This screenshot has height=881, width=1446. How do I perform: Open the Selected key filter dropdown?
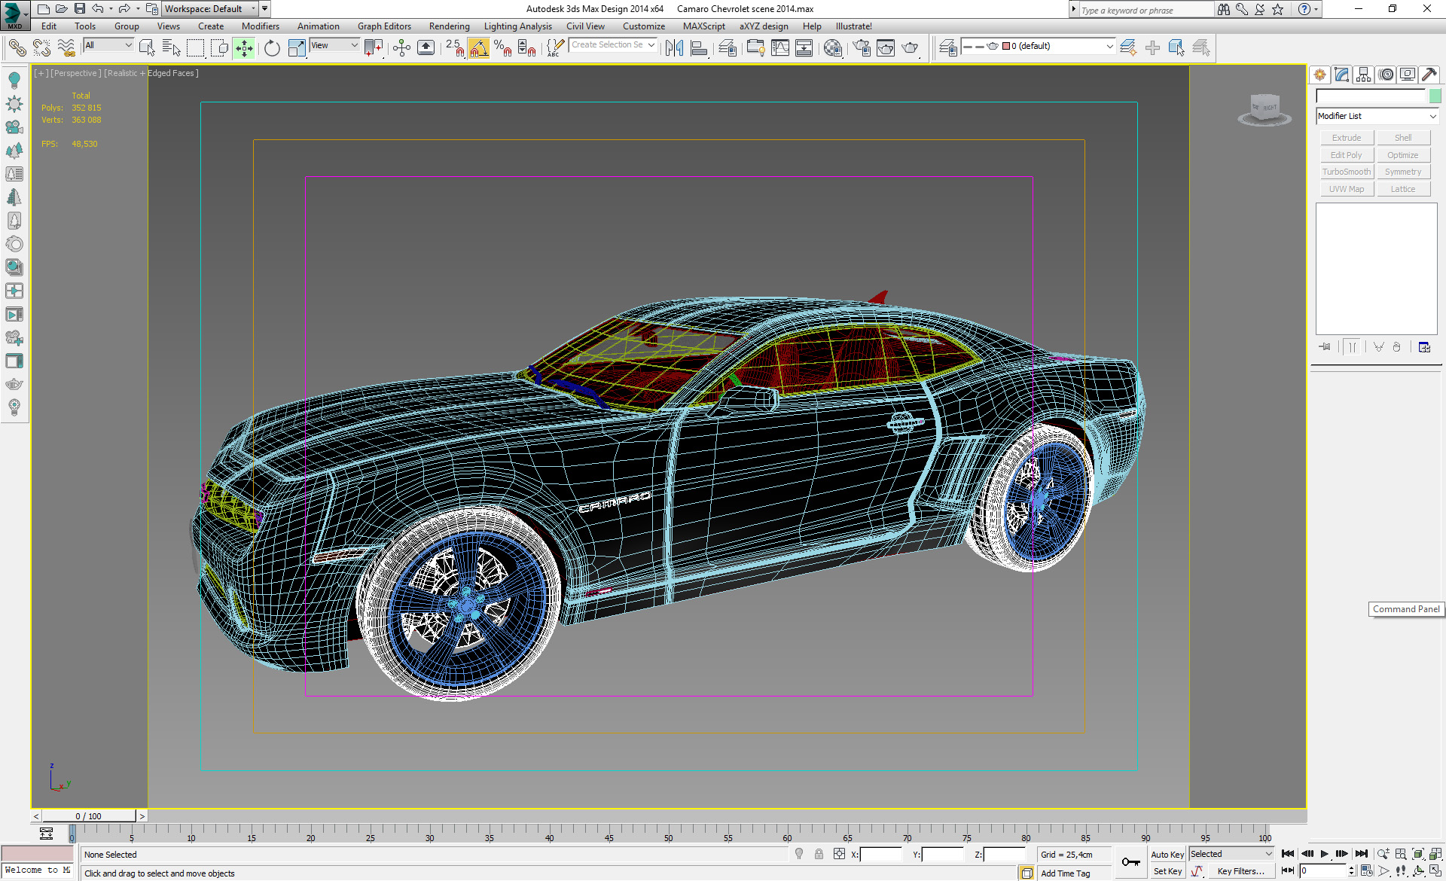pos(1231,854)
